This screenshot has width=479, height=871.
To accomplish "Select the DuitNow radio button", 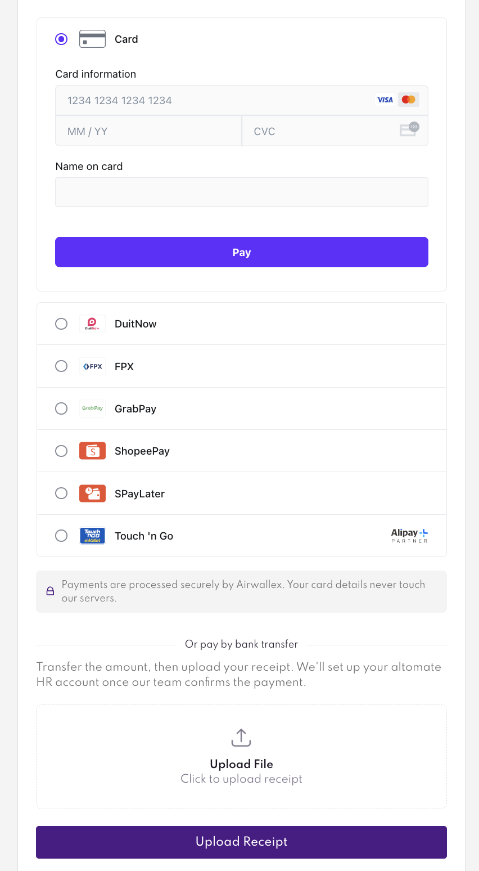I will [x=61, y=324].
